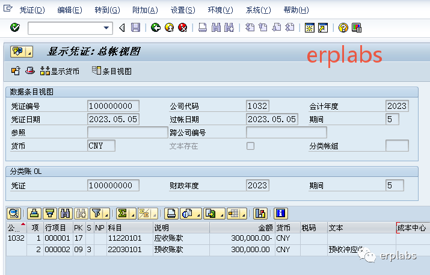Click the Export icon in grid toolbar

(x=210, y=214)
